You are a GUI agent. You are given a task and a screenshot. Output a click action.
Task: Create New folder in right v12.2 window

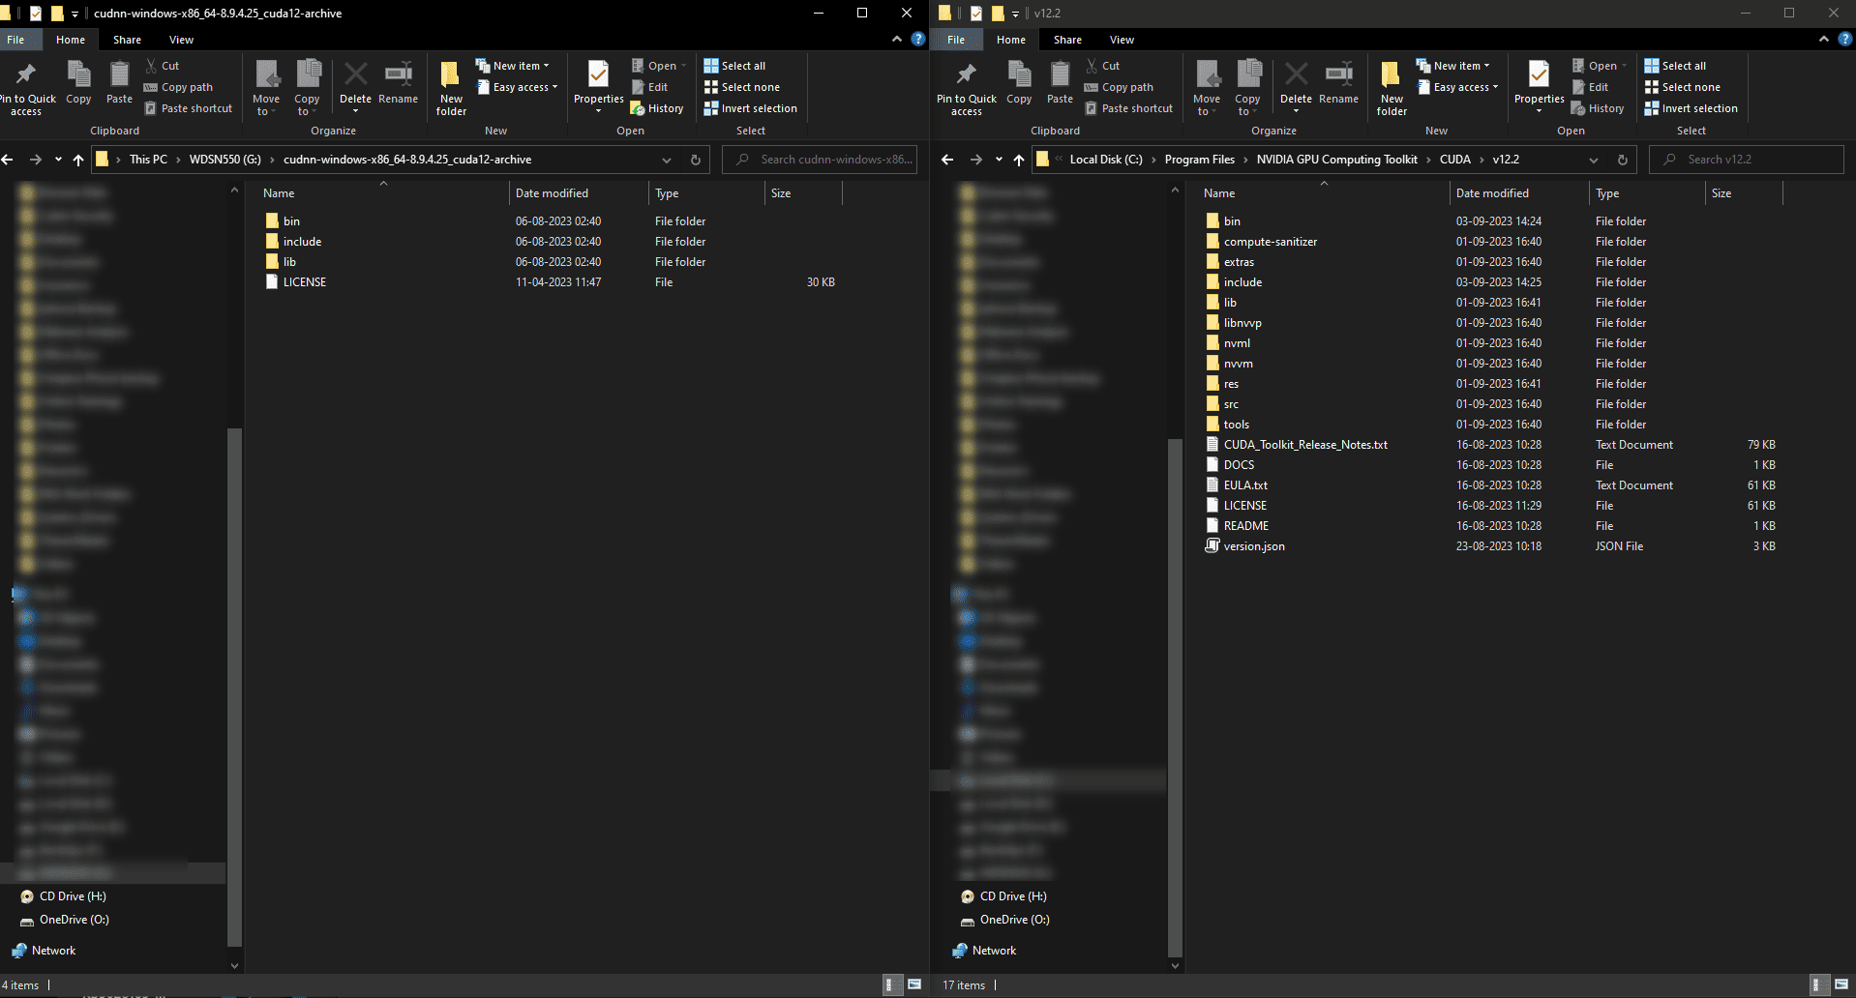click(x=1392, y=89)
